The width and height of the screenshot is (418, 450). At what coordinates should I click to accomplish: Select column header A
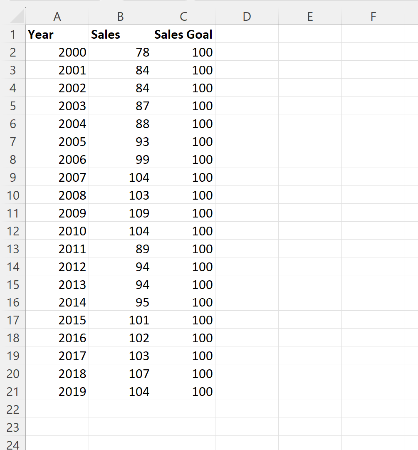[57, 17]
